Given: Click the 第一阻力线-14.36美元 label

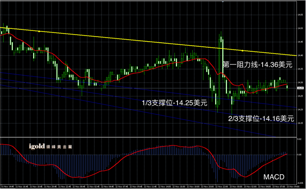Looking at the screenshot, I should click(258, 65).
